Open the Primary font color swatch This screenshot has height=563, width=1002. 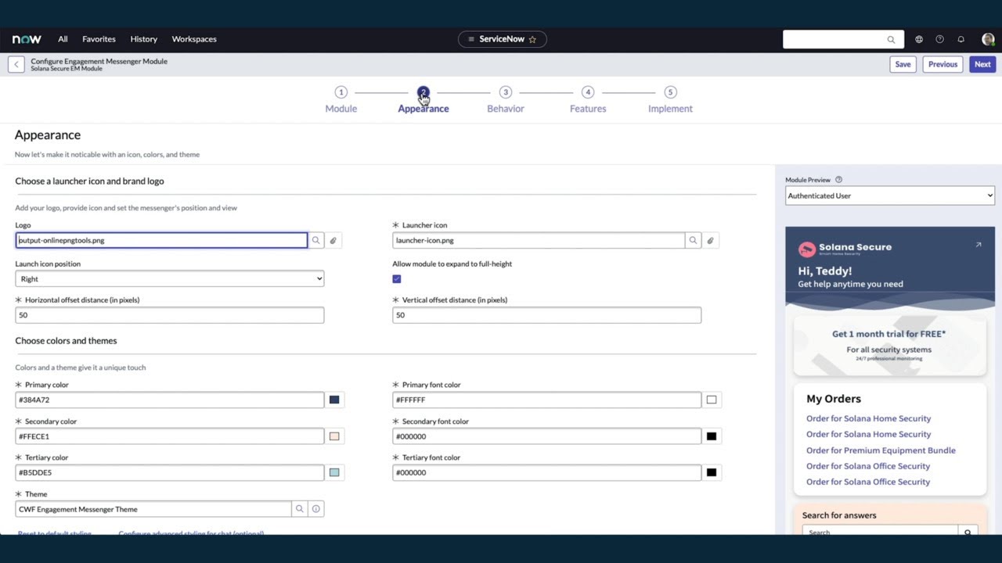712,400
